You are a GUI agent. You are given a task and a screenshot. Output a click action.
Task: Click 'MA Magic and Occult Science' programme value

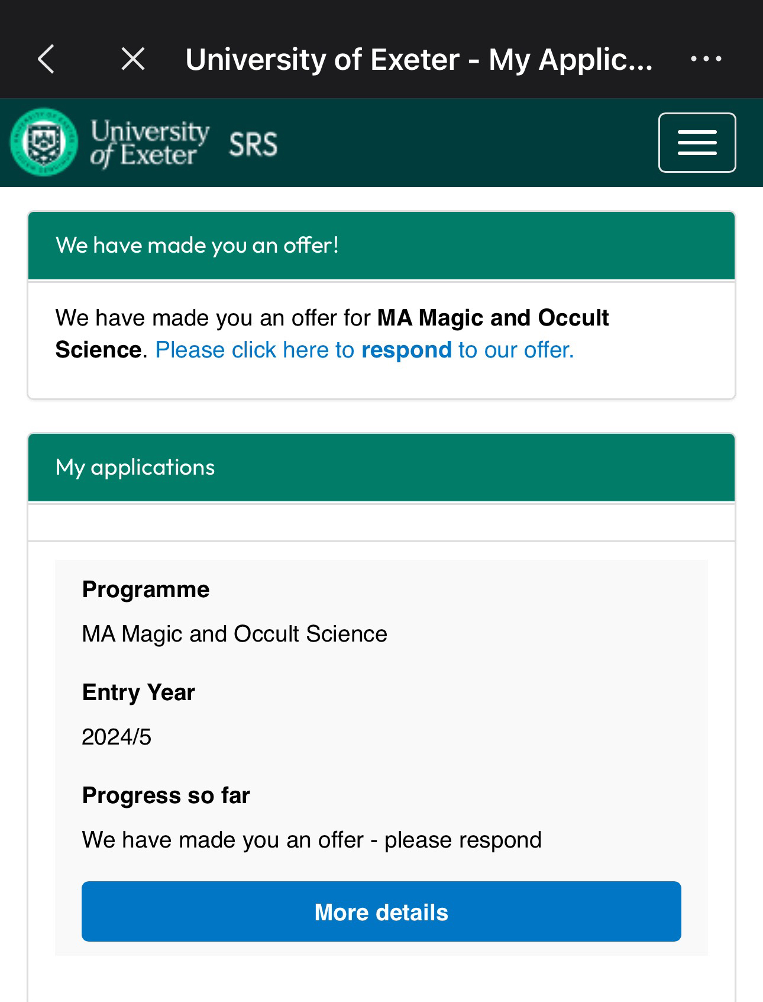point(234,634)
